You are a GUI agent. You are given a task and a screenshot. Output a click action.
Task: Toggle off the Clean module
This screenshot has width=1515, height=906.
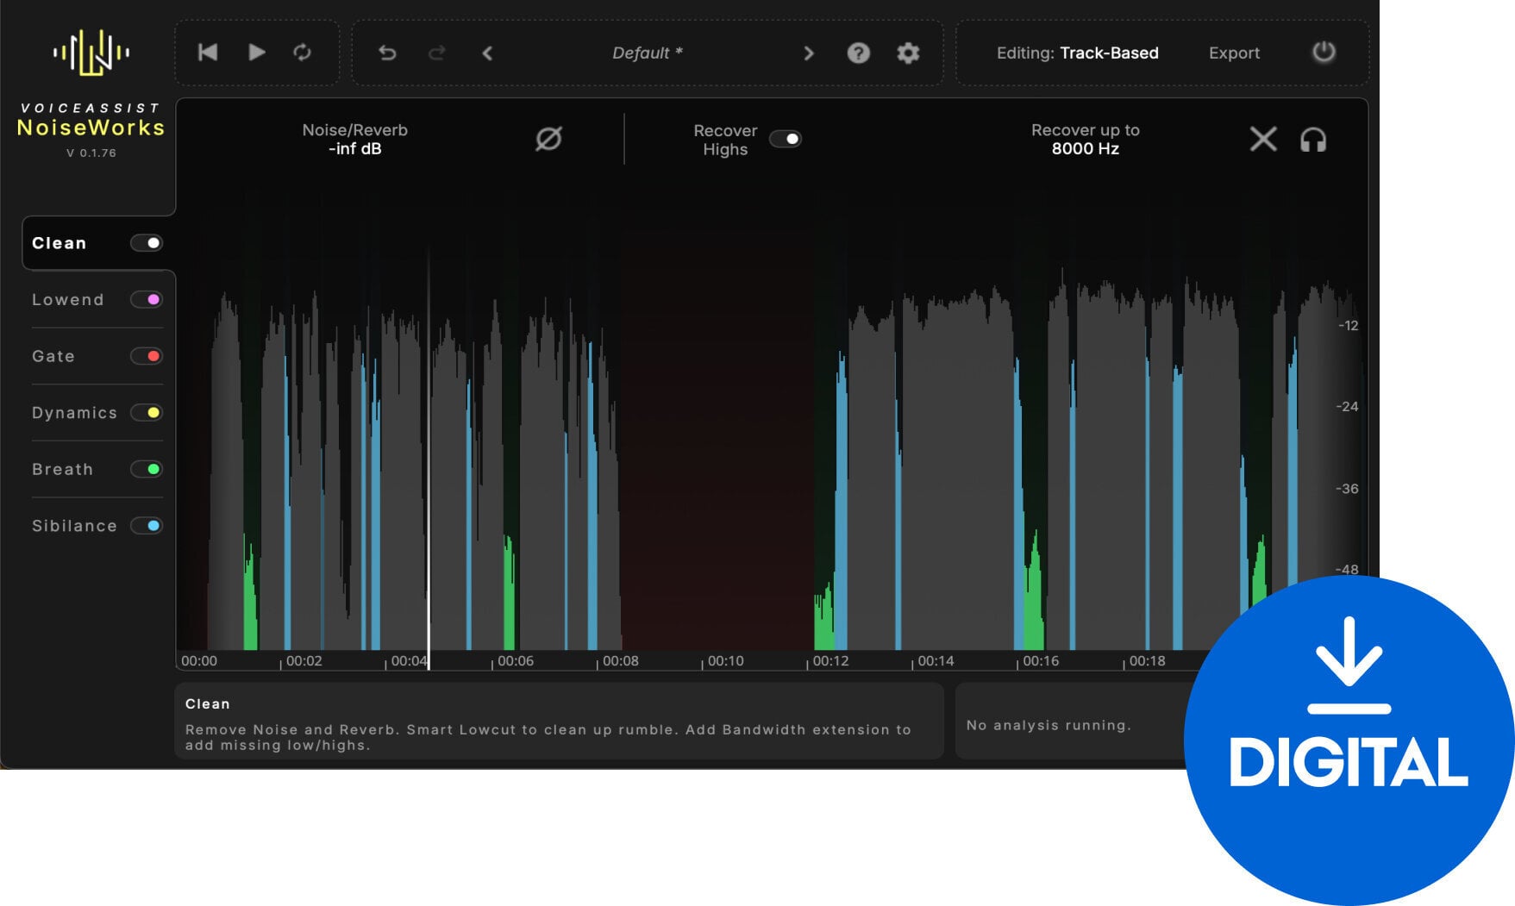[x=147, y=242]
